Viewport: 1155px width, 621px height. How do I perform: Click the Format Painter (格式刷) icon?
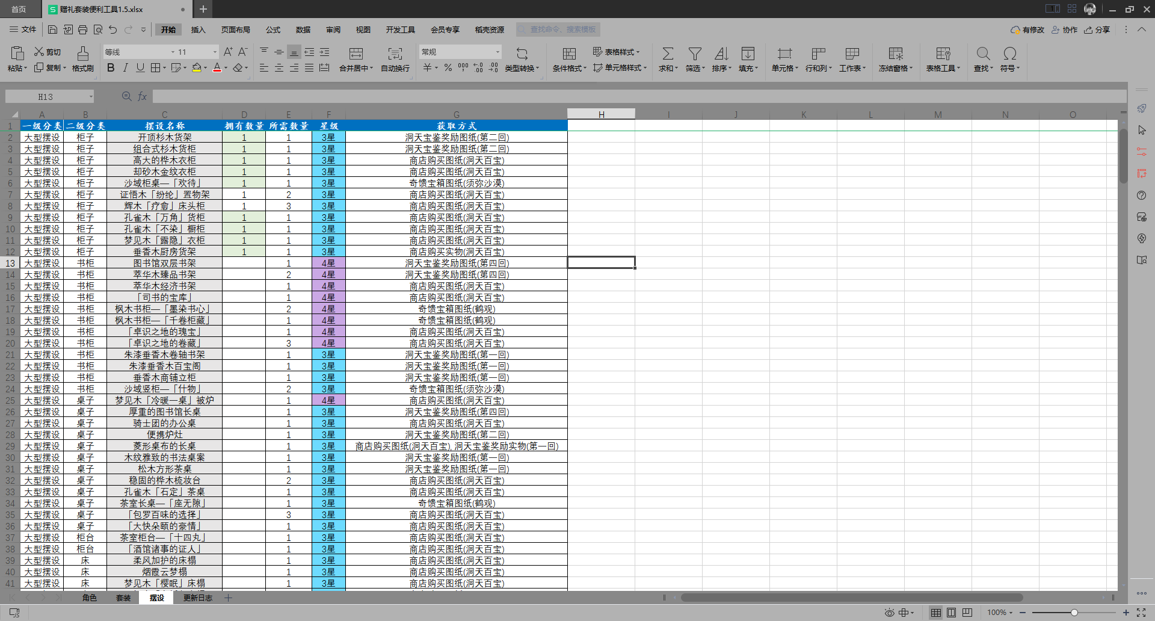pos(83,54)
